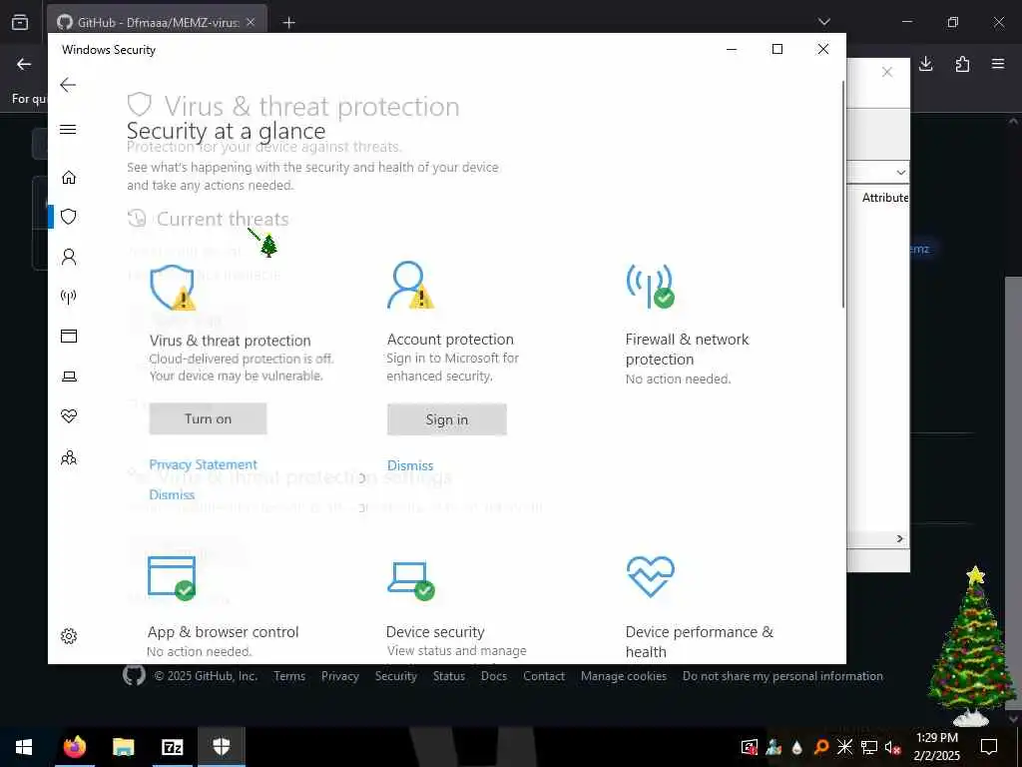Open GitHub footer Docs link
The height and width of the screenshot is (767, 1022).
coord(494,676)
